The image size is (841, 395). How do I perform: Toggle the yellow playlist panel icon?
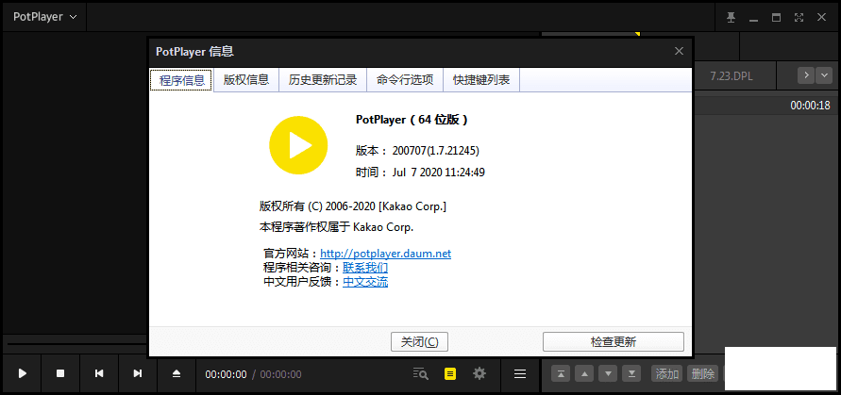point(450,373)
